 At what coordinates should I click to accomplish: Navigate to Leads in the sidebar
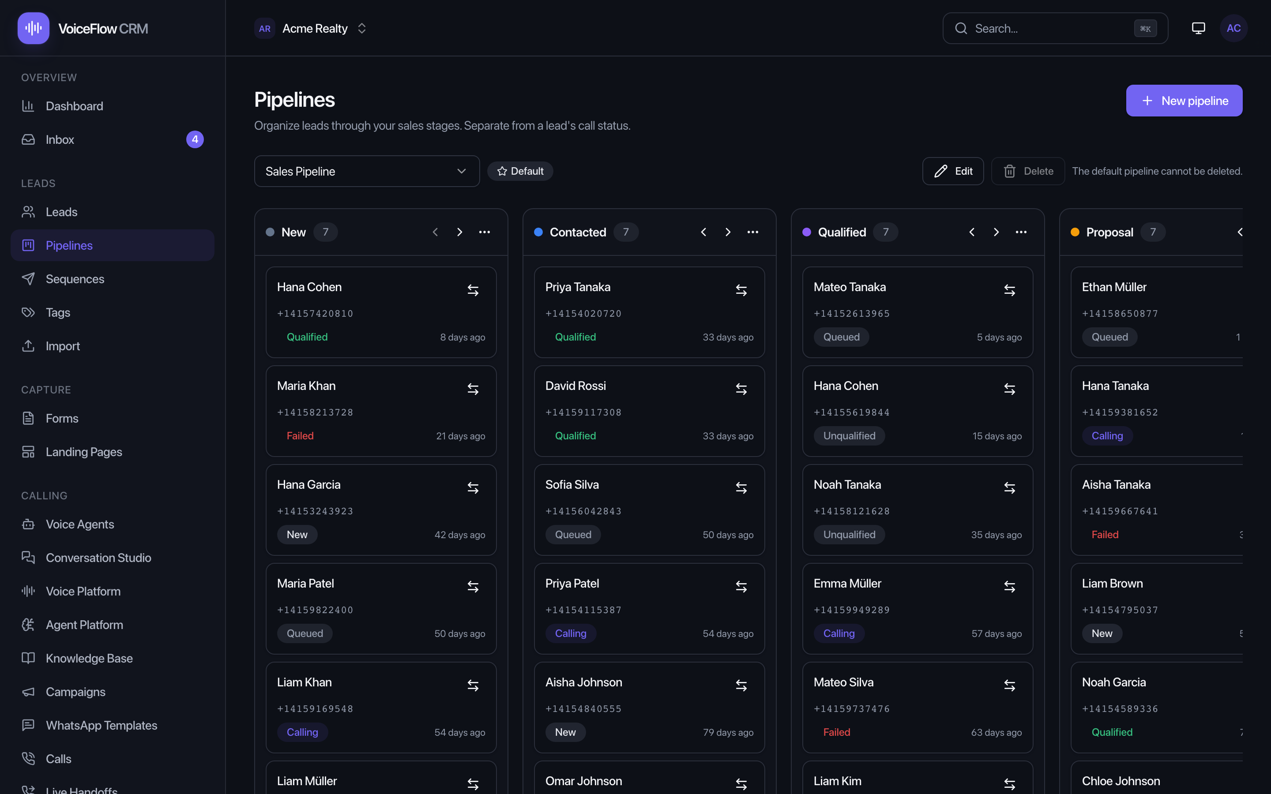coord(113,212)
